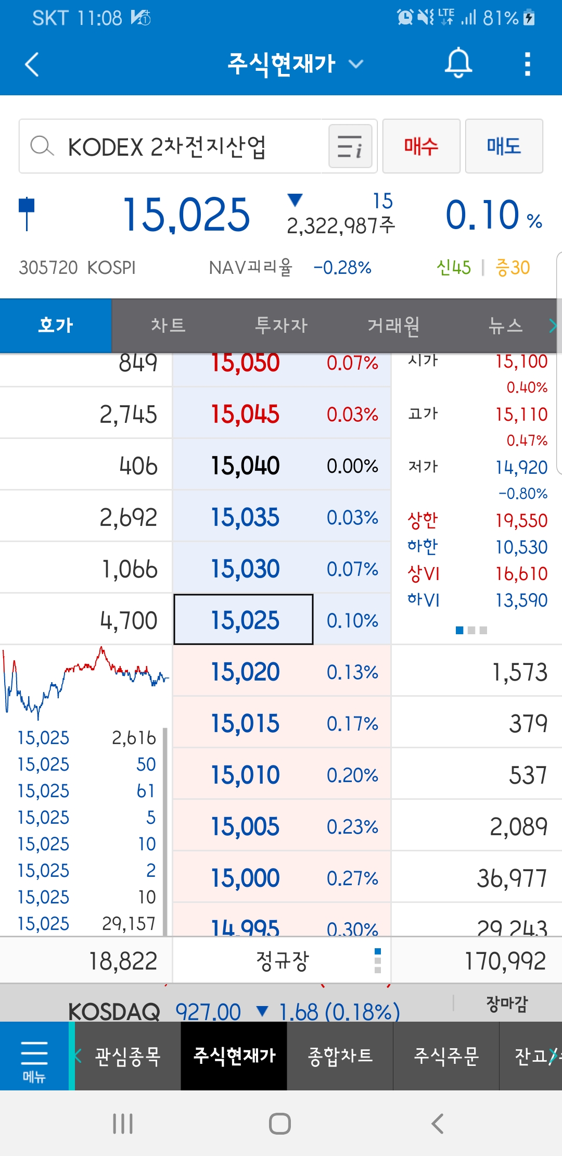Switch to the 뉴스 tab
Screen dimensions: 562x1156
tap(505, 326)
